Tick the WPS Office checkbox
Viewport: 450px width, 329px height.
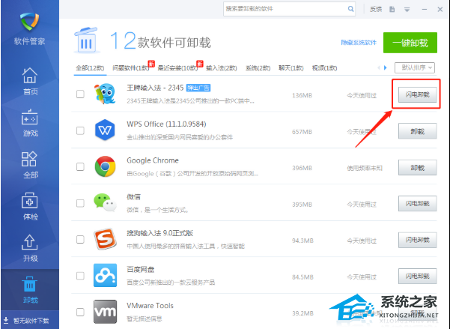click(80, 130)
